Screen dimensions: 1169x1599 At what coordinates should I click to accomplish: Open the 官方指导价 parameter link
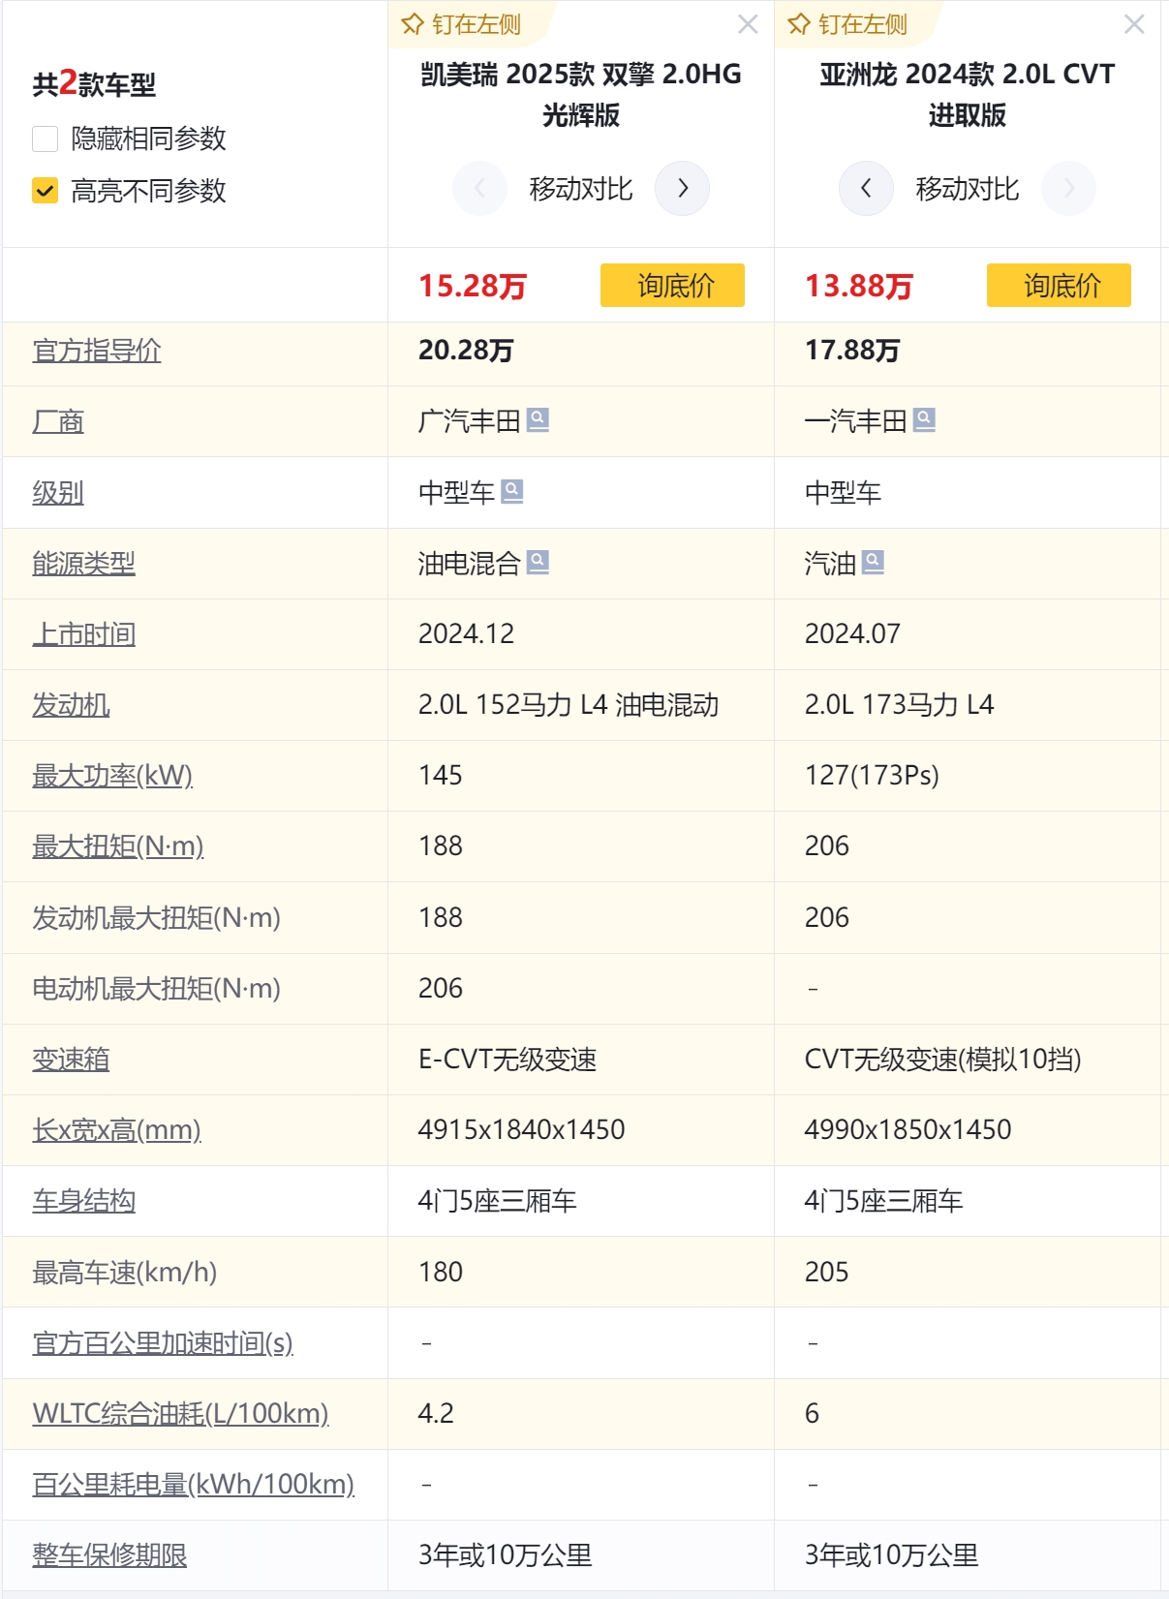97,351
